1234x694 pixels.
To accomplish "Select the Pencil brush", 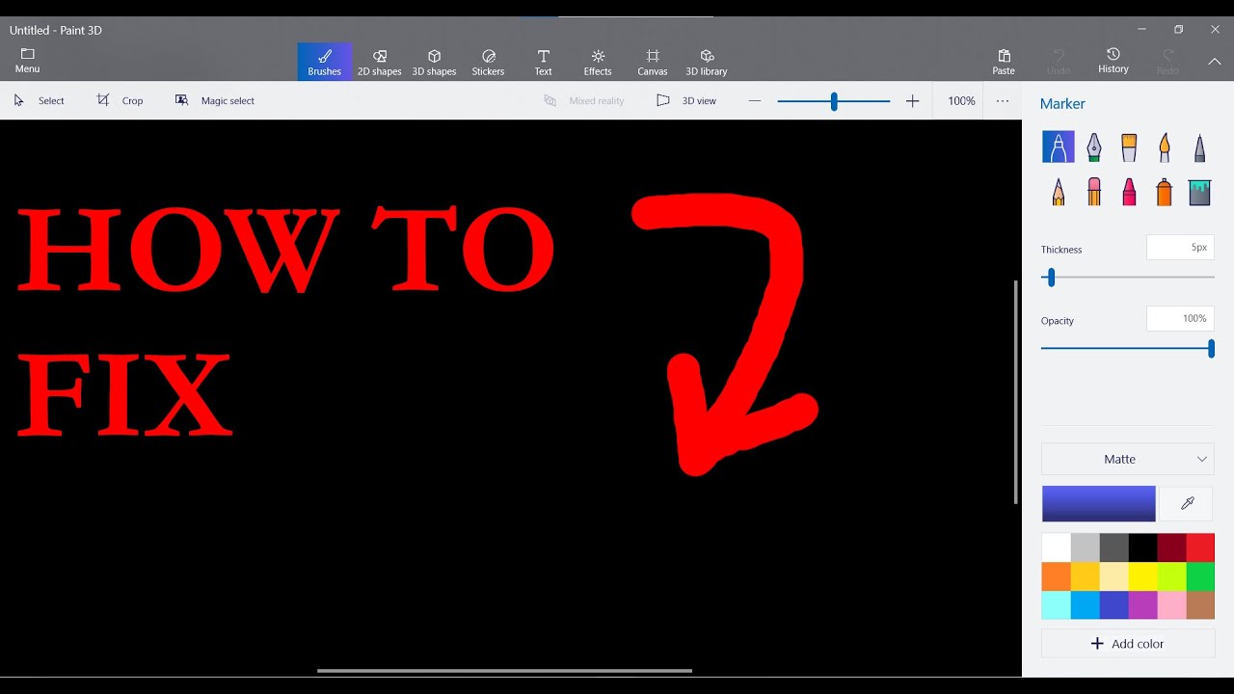I will click(x=1059, y=191).
